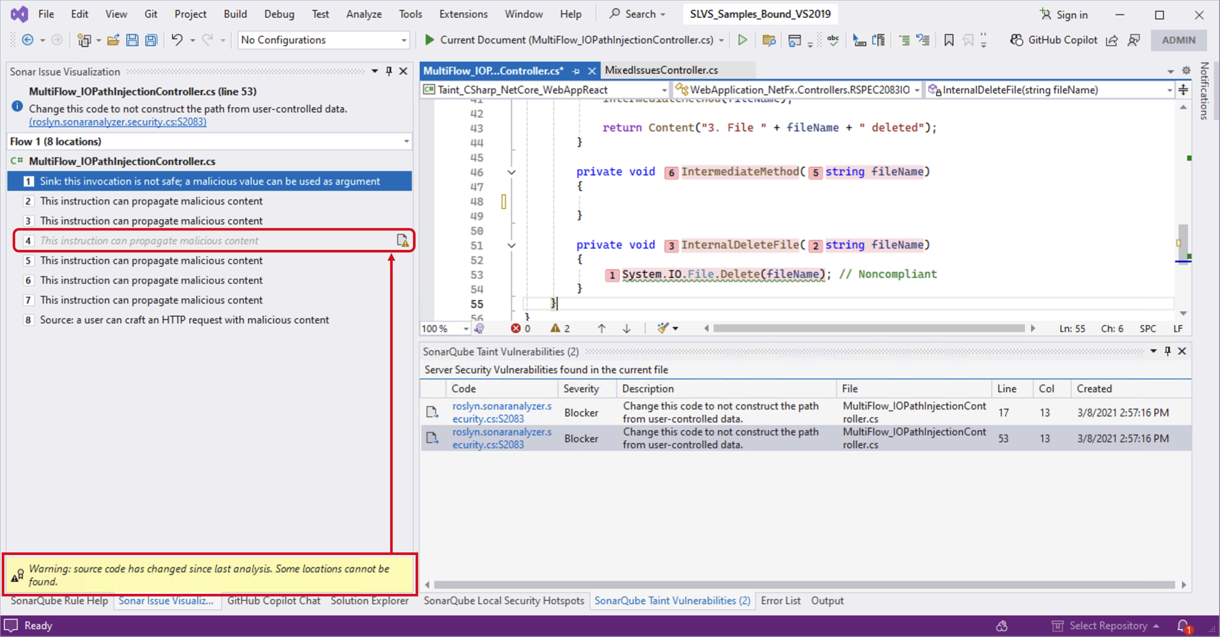Close the Sonar Issue Visualization panel
Screen dimensions: 1220x637
coord(403,72)
